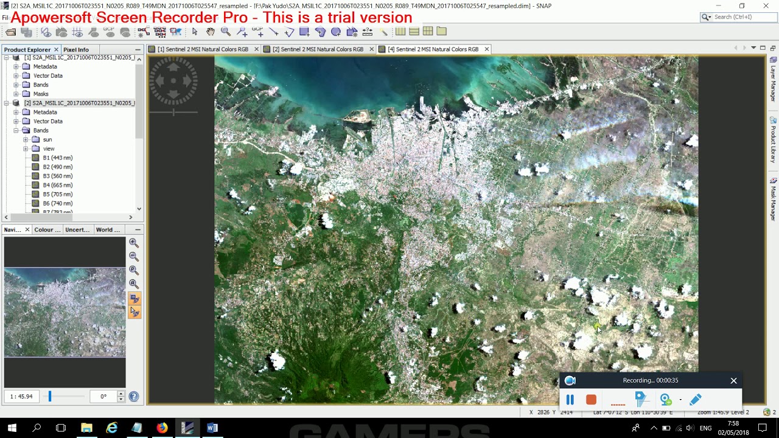Collapse the Bands folder of product [2]

click(x=16, y=130)
